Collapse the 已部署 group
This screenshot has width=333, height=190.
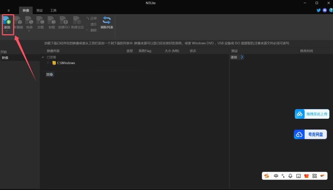click(43, 57)
